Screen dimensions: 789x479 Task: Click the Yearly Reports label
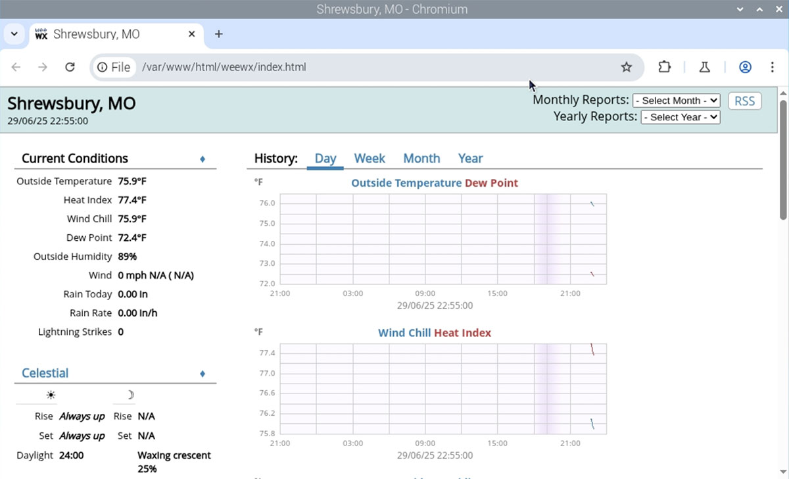[x=596, y=116]
